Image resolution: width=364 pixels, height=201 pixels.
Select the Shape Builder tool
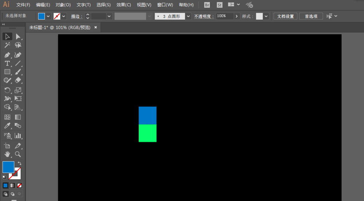[x=7, y=107]
